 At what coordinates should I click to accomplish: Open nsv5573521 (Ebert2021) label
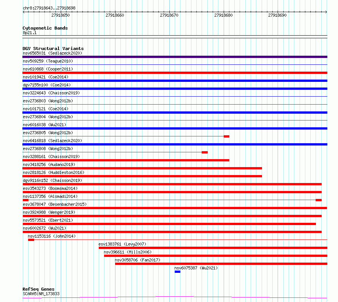click(48, 220)
